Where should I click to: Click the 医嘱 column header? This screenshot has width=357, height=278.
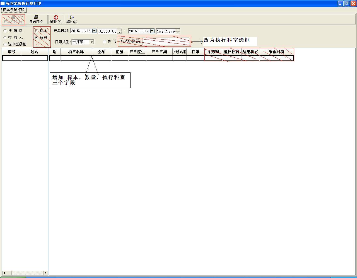120,52
